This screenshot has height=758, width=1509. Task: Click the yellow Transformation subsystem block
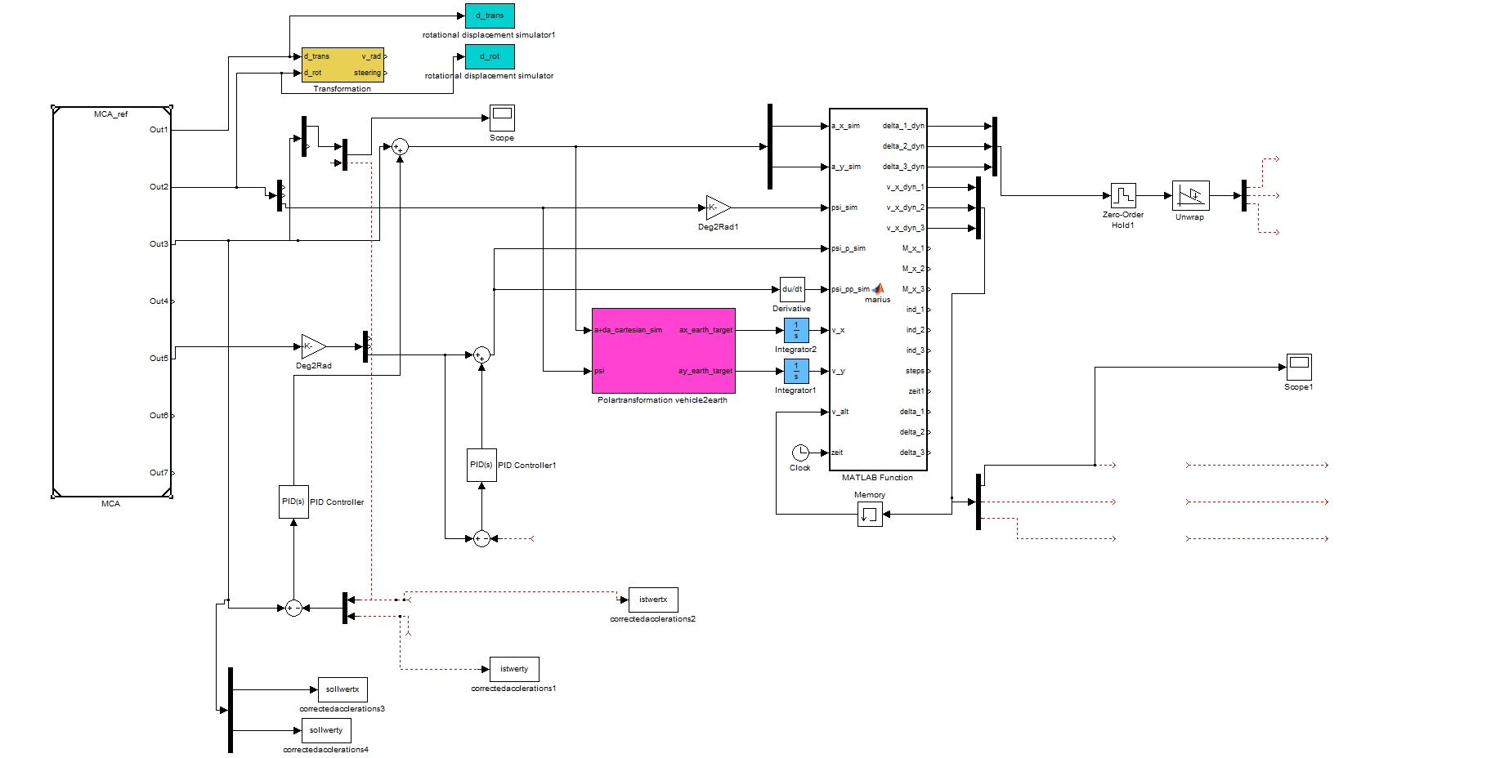coord(343,65)
